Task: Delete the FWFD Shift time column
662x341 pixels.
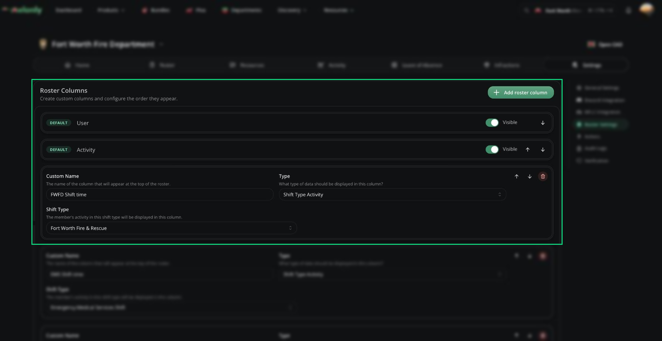Action: [543, 177]
